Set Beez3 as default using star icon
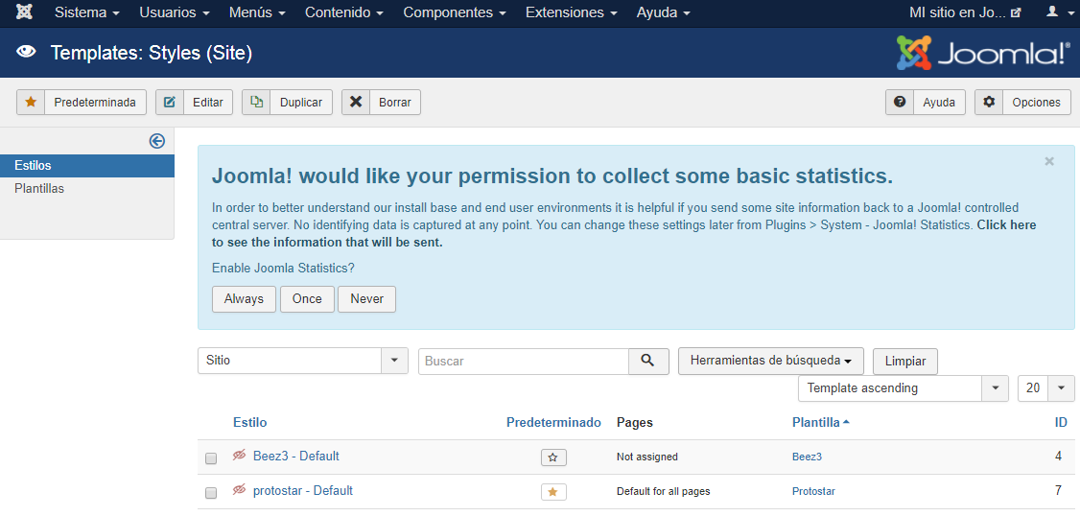Screen dimensions: 1080x516 pos(553,457)
